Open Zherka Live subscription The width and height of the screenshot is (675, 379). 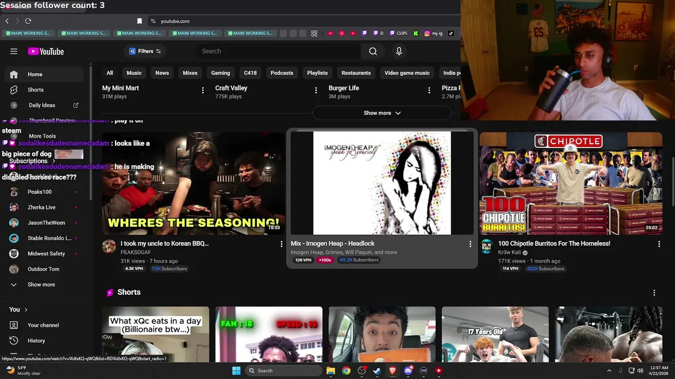pos(44,207)
